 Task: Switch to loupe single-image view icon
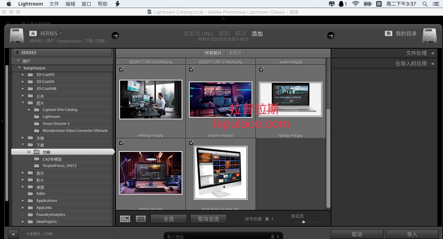coord(141,219)
